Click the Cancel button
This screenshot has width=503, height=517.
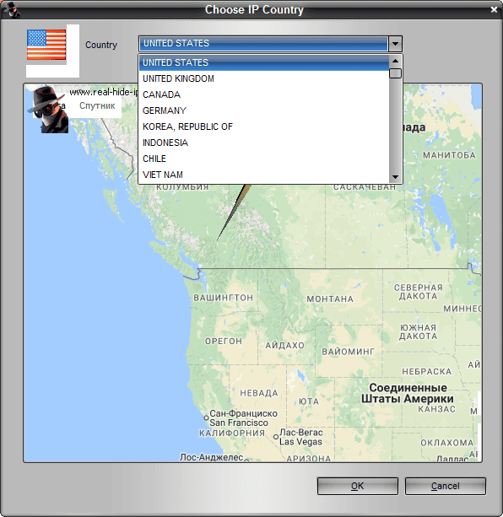coord(446,486)
